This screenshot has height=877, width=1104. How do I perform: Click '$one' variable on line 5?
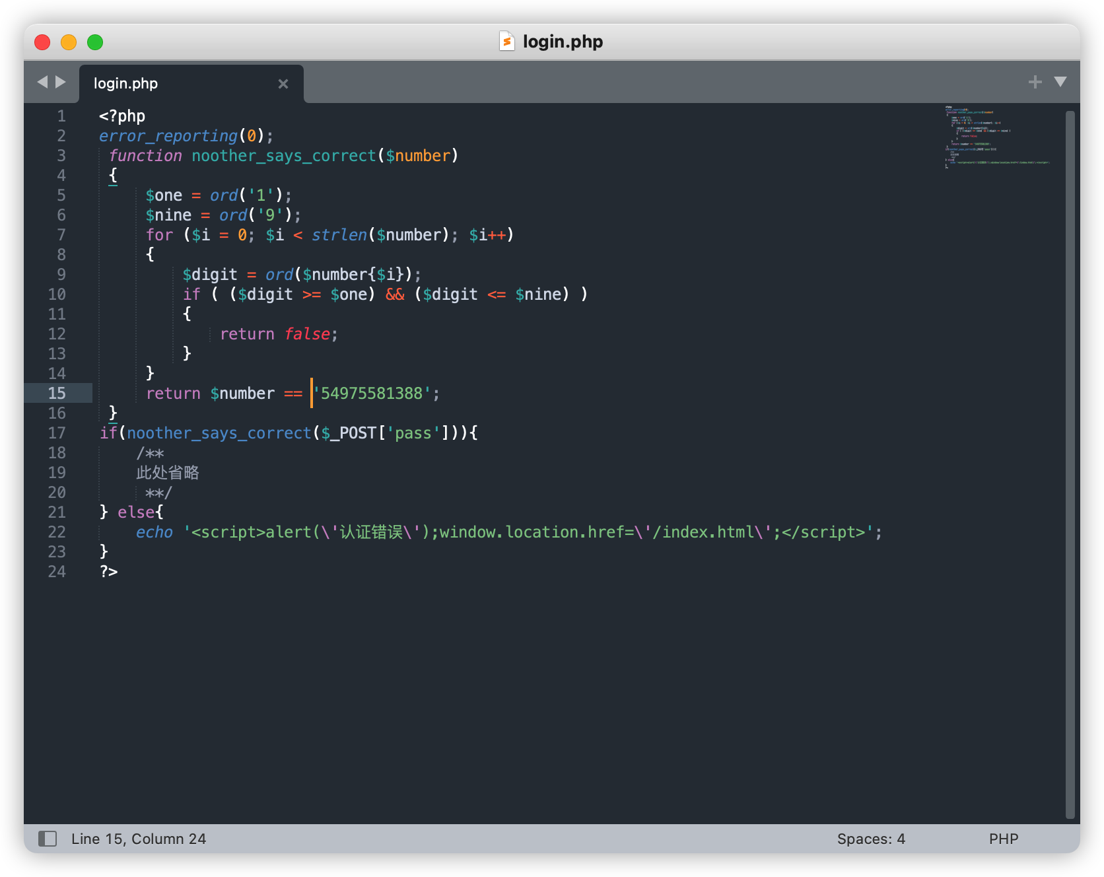(x=164, y=195)
